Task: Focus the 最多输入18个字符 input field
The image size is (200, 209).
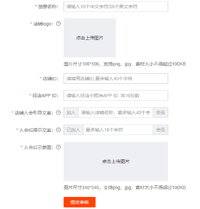Action: (x=118, y=130)
